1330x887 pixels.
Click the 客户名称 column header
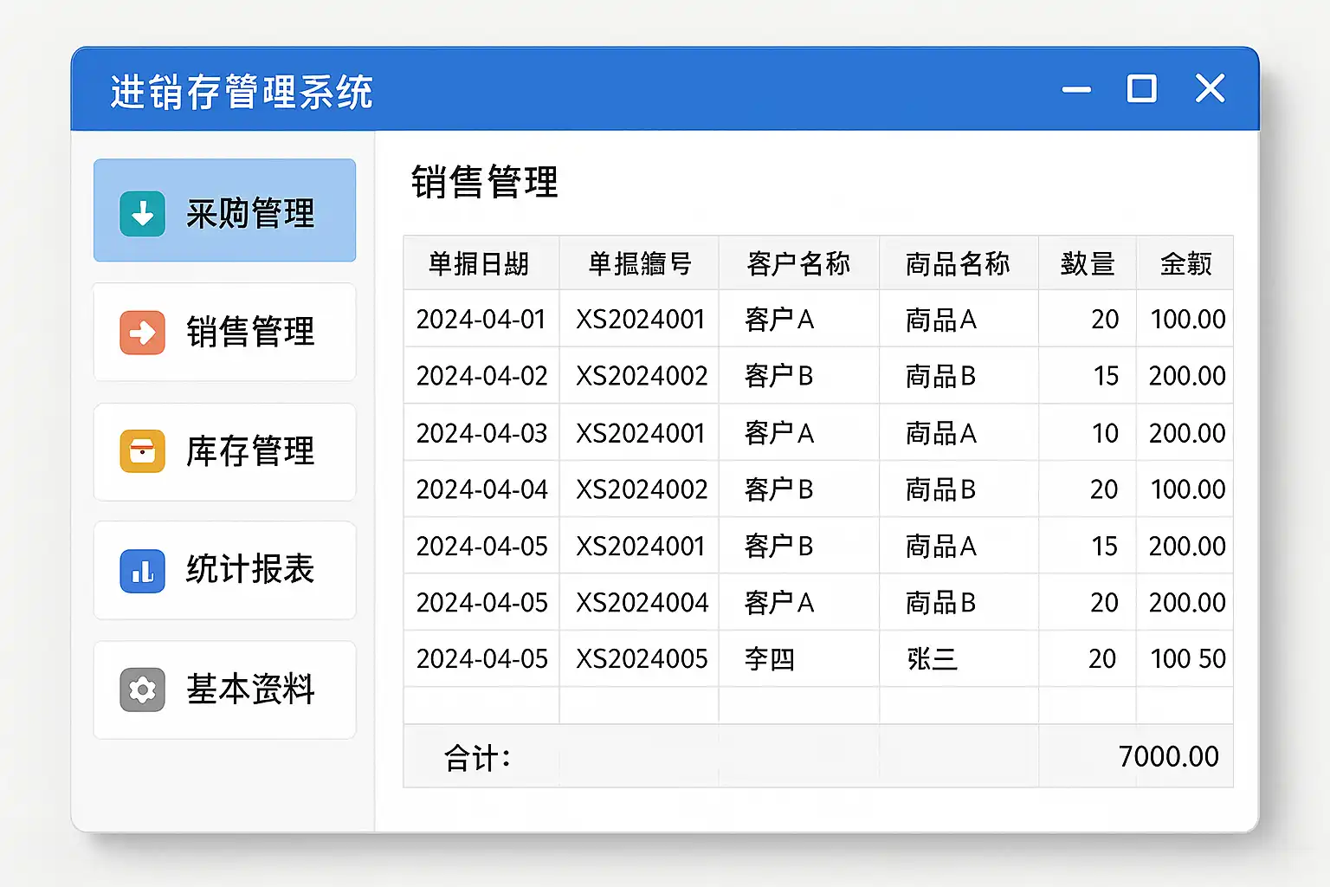click(x=798, y=263)
